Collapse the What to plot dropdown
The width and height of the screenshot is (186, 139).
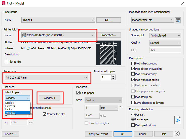(x=17, y=98)
